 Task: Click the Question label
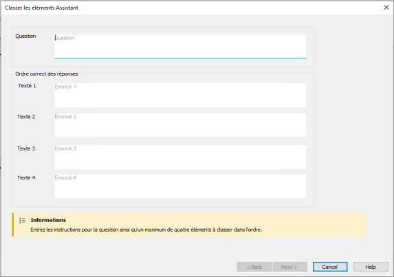25,36
